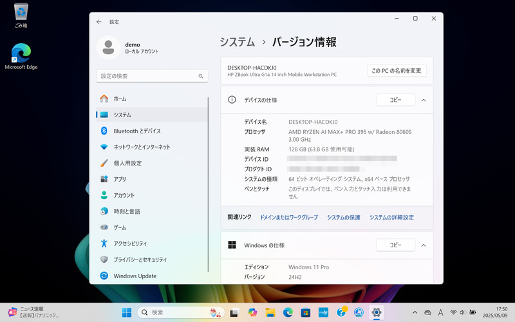Collapse the Windows の仕様 section
This screenshot has height=322, width=515.
click(424, 245)
